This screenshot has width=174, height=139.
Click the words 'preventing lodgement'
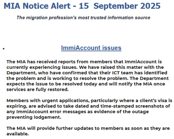[x=33, y=117]
